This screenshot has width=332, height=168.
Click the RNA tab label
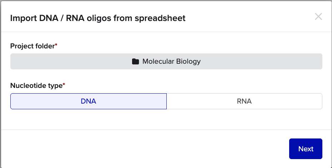click(x=244, y=101)
